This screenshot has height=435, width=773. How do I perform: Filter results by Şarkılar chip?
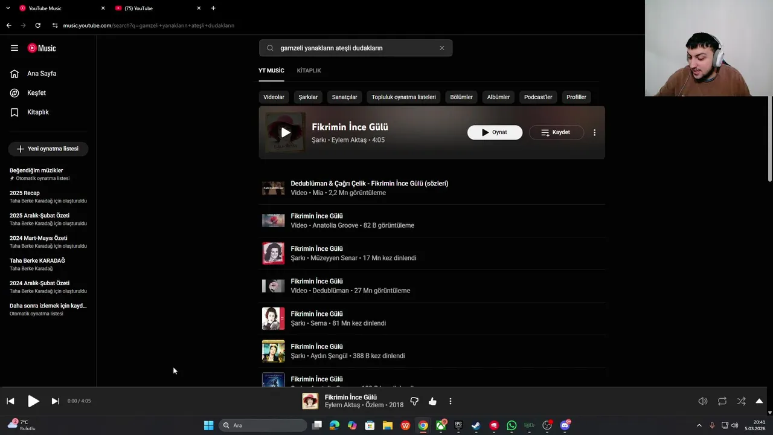[x=308, y=97]
